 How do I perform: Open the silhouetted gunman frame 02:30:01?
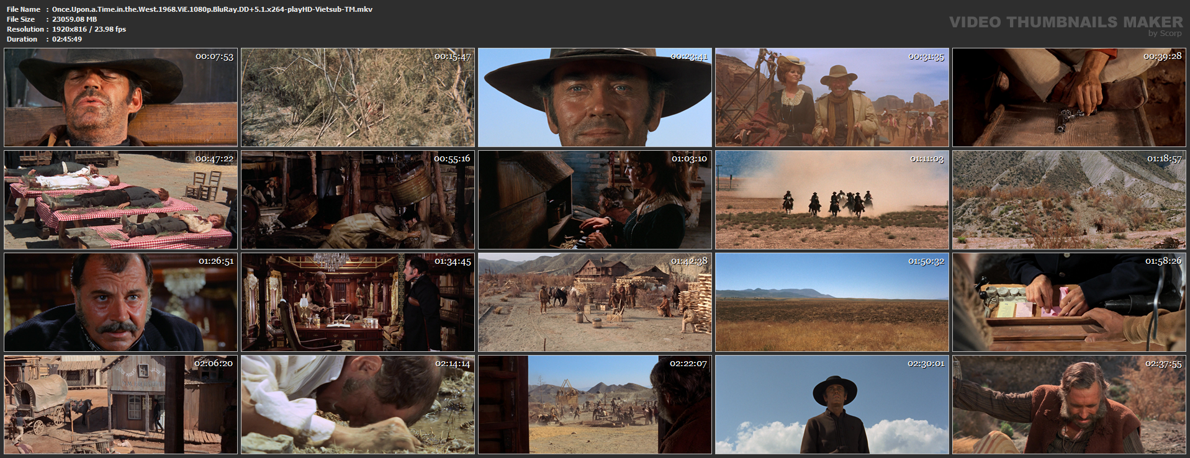(832, 405)
